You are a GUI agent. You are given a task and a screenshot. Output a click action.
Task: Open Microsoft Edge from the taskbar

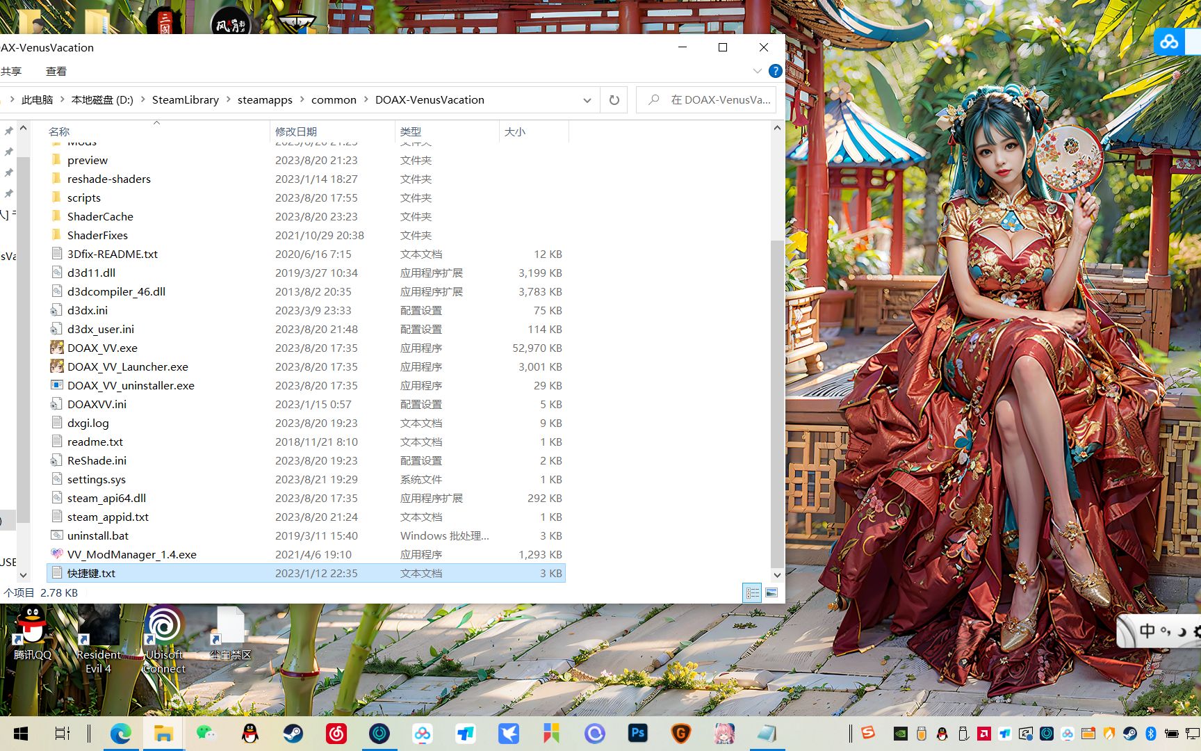(121, 733)
